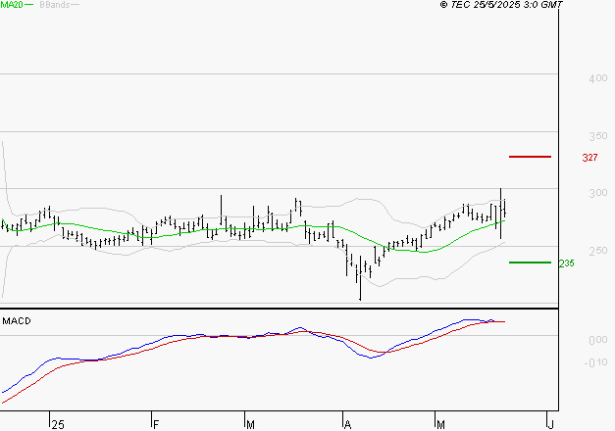
Task: Click the 25 year marker on the time axis
Action: coord(58,425)
